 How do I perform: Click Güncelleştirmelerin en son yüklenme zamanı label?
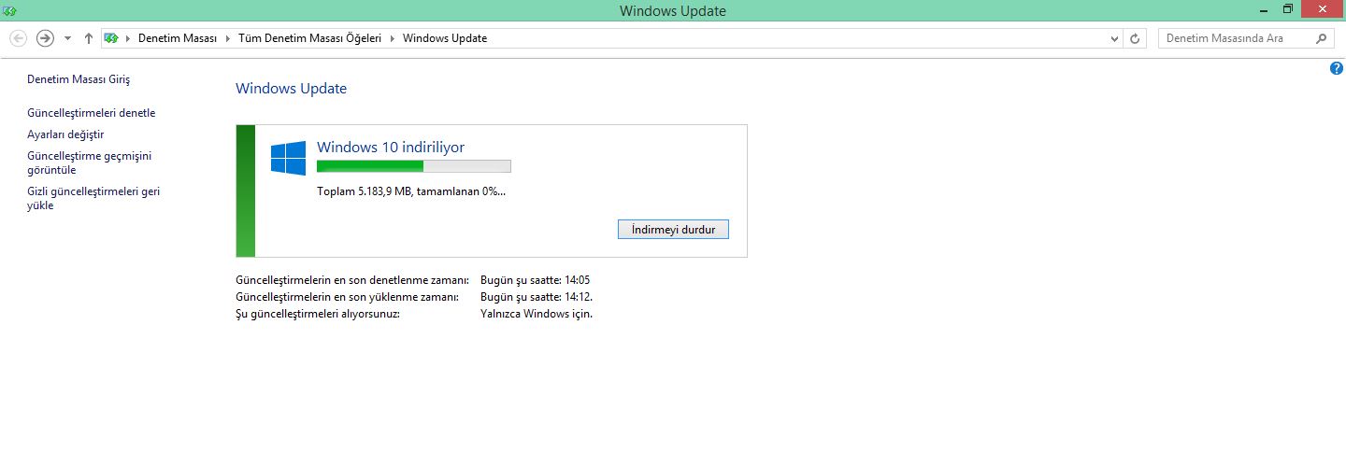click(x=348, y=297)
